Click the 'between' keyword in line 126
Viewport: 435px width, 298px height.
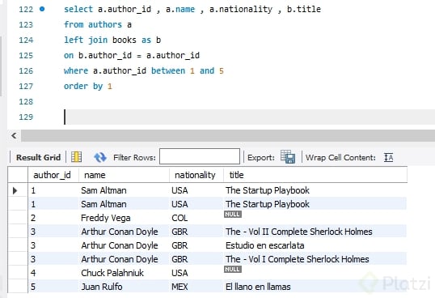168,70
